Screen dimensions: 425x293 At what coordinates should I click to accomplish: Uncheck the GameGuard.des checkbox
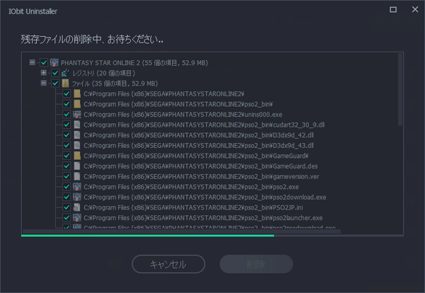67,166
